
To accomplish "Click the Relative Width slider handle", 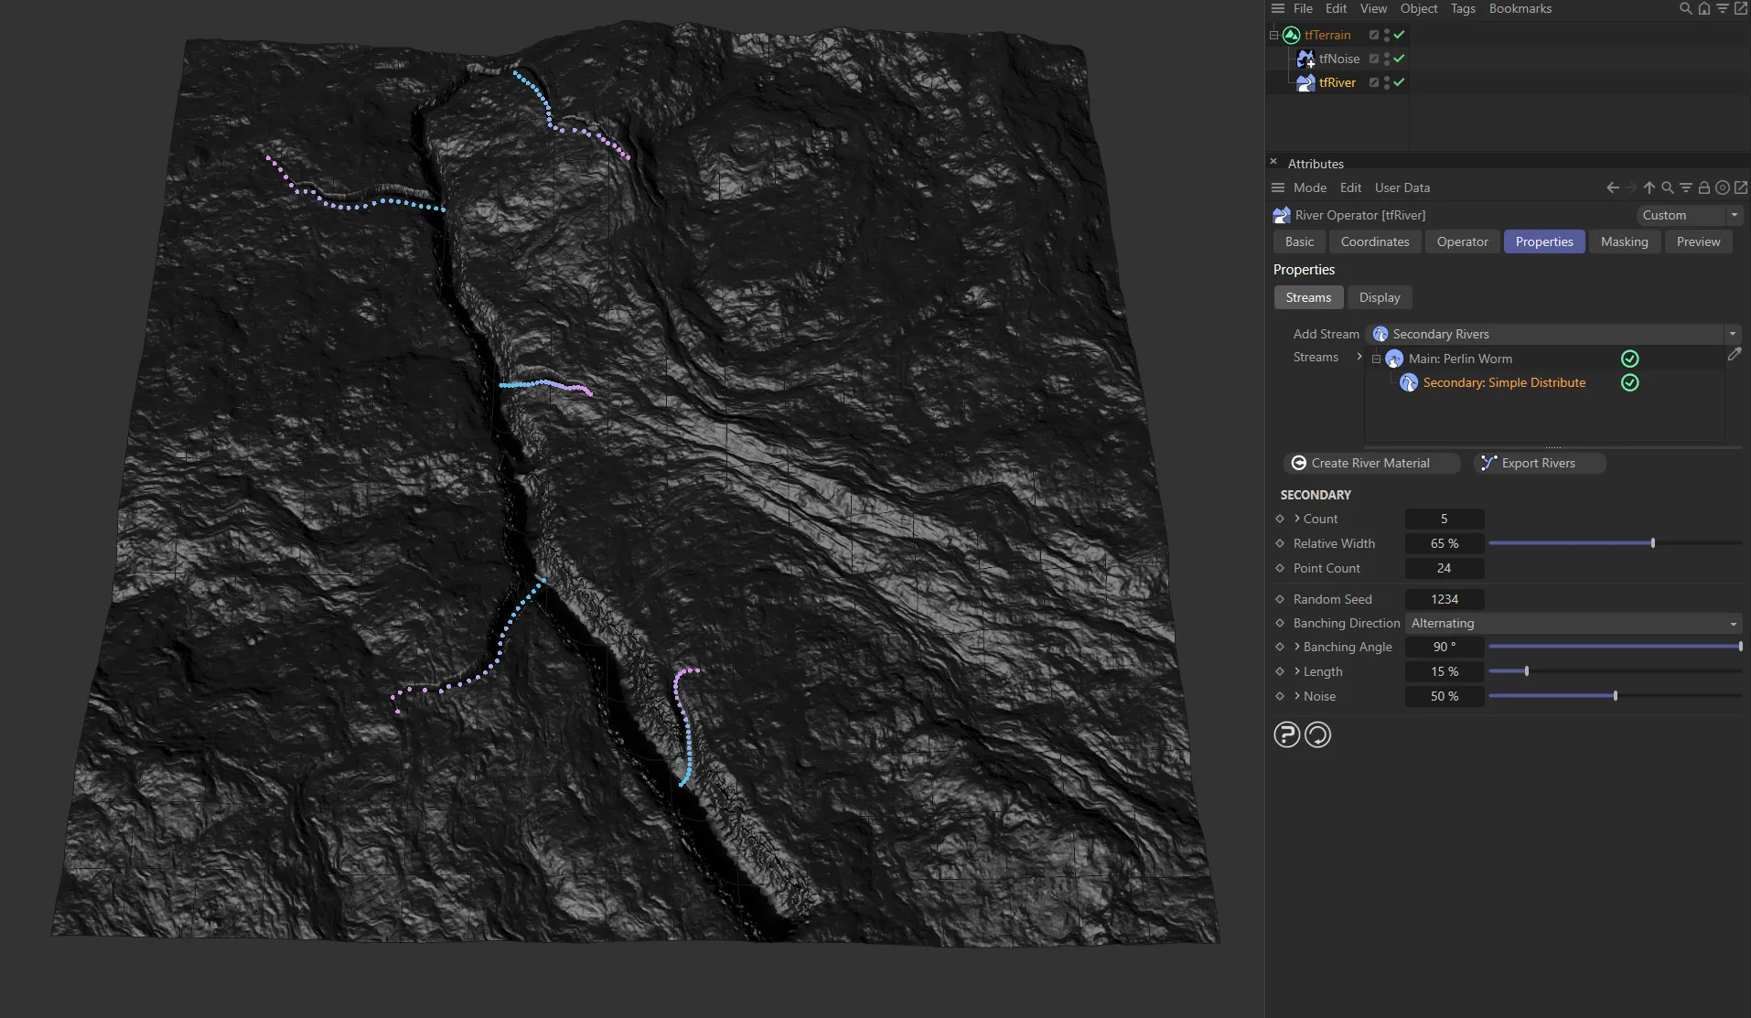I will click(x=1652, y=543).
